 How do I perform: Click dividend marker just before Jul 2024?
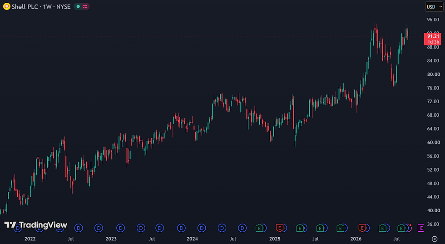[x=222, y=228]
